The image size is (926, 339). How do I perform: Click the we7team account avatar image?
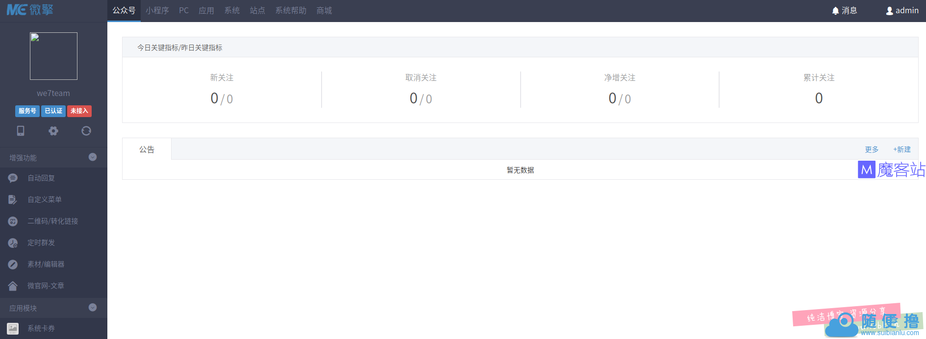pyautogui.click(x=53, y=56)
